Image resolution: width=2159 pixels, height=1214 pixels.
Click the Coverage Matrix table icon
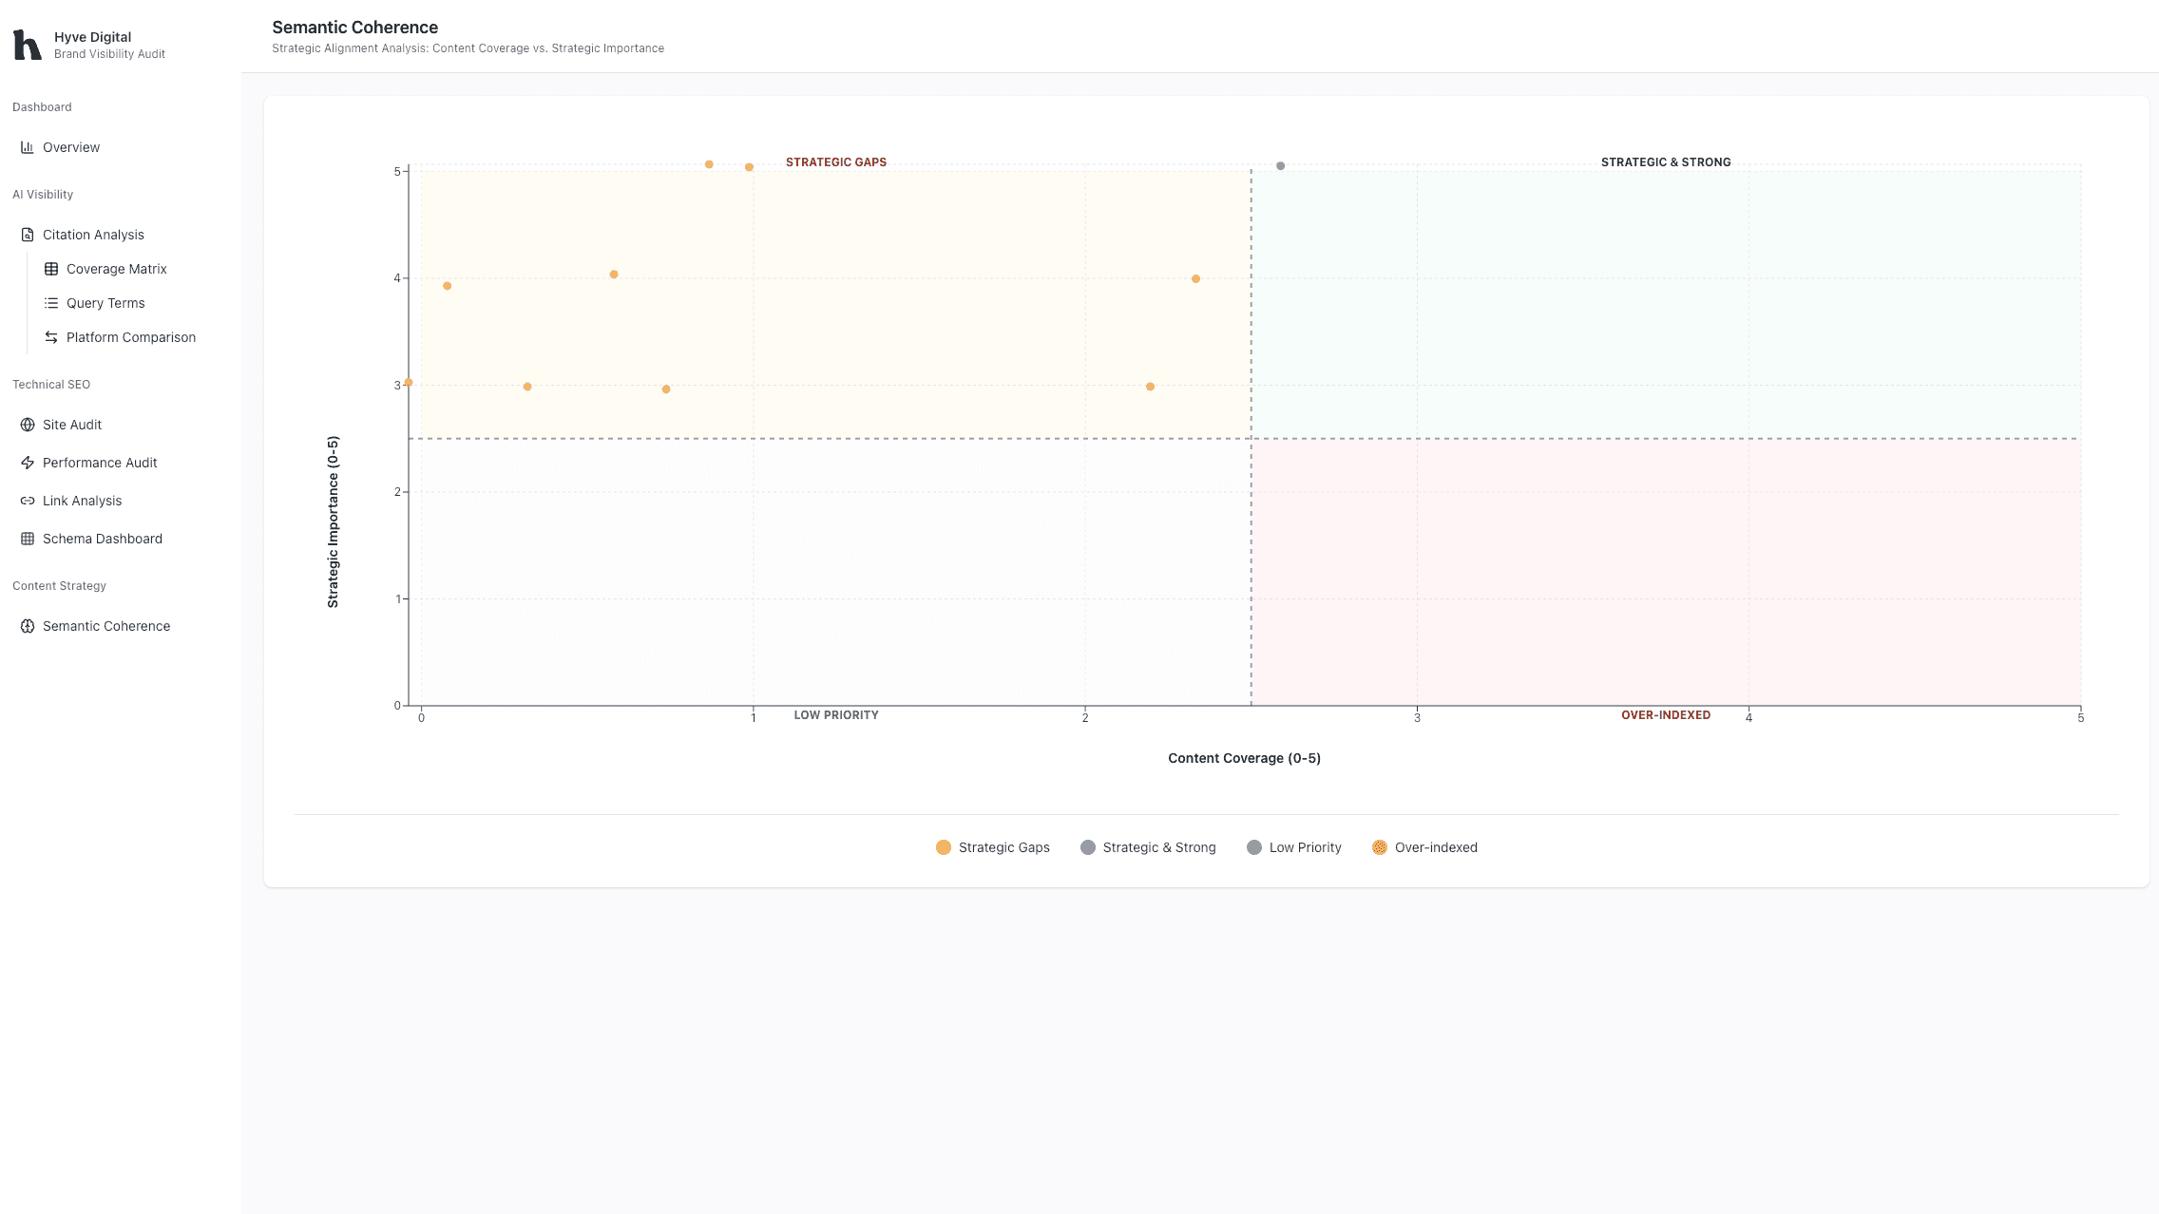[51, 269]
